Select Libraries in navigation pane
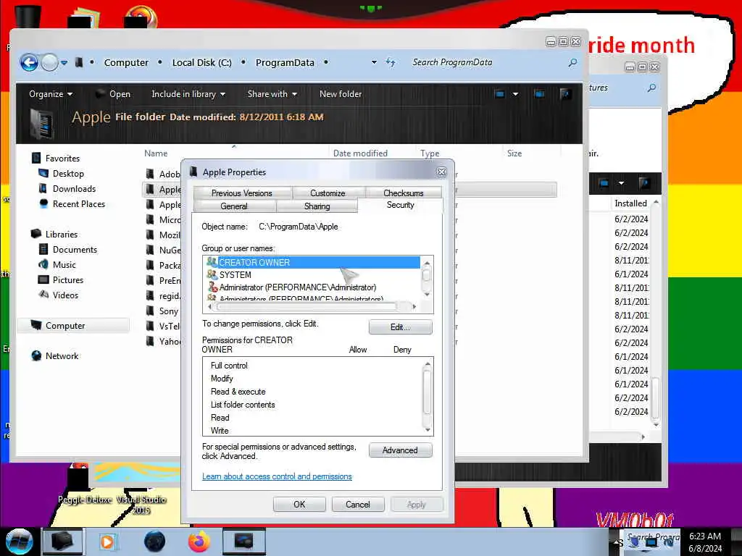The image size is (742, 556). (x=61, y=234)
